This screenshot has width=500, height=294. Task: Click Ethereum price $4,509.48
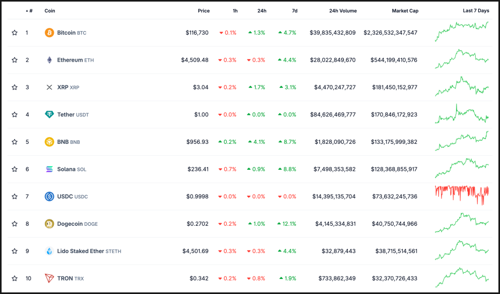coord(195,60)
